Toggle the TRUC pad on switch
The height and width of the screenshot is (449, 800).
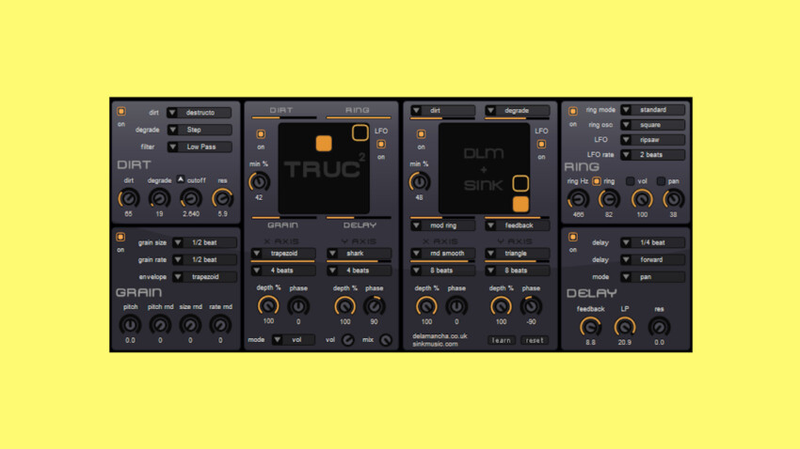(x=260, y=134)
